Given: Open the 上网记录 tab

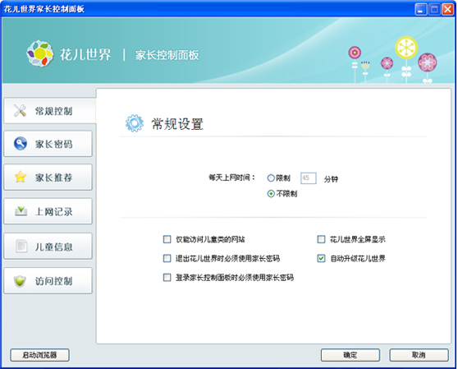Looking at the screenshot, I should pyautogui.click(x=48, y=211).
